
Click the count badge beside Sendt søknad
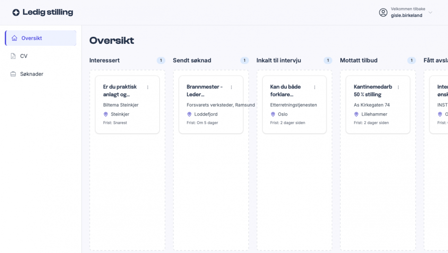(x=244, y=60)
